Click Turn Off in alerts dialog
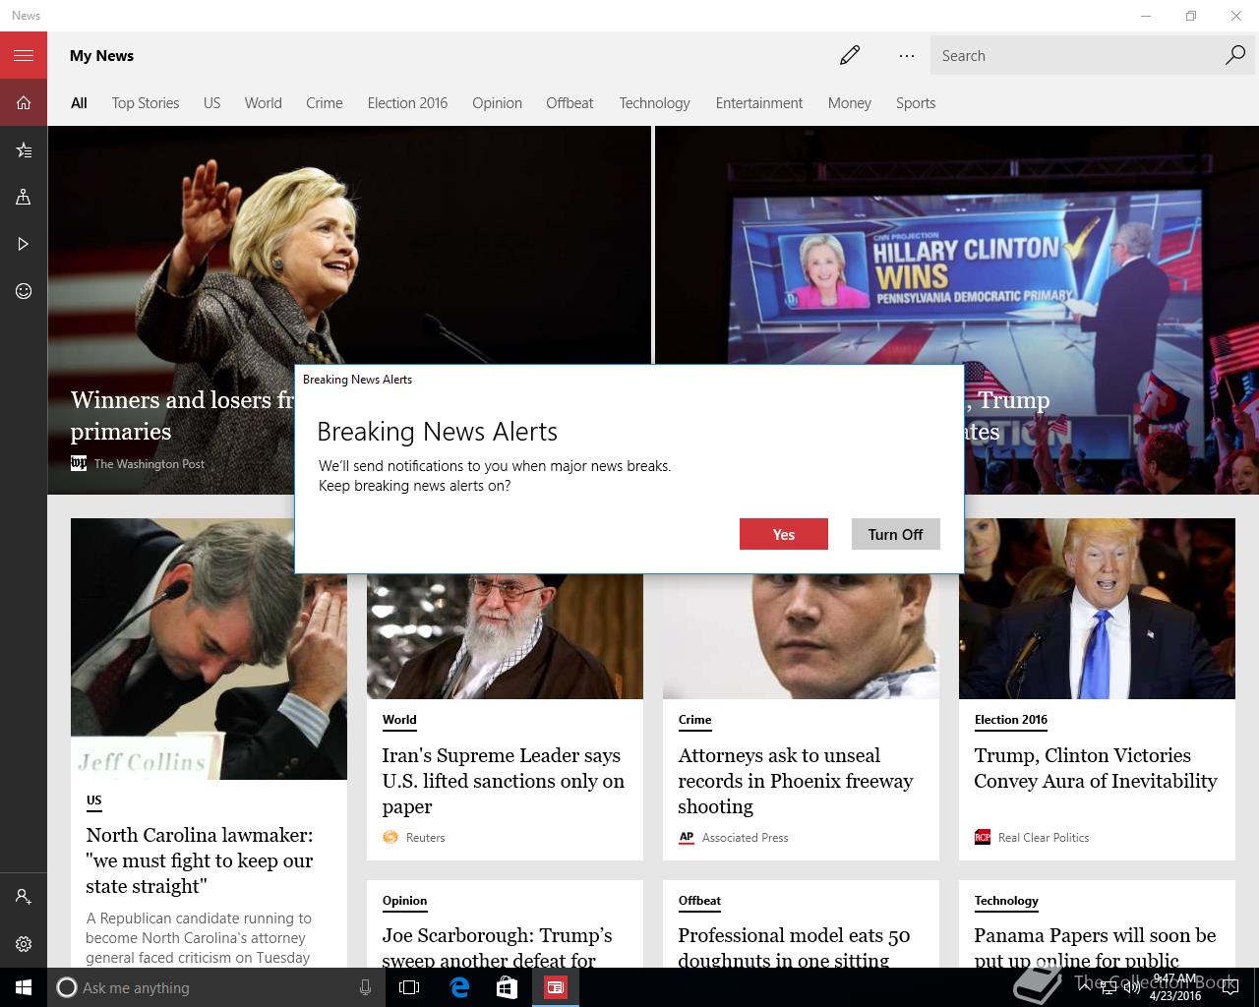This screenshot has height=1007, width=1259. [895, 534]
